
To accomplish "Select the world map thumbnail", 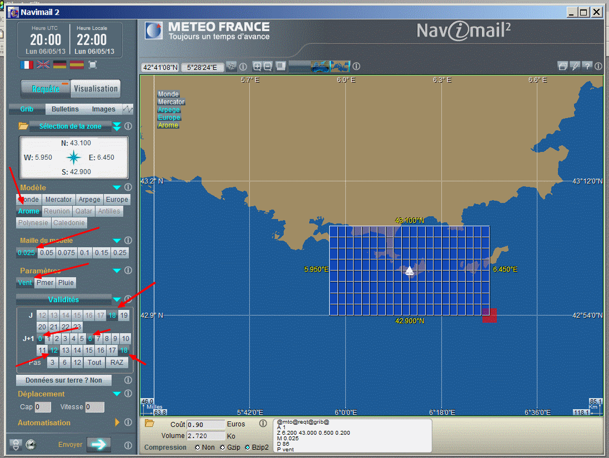I will [x=320, y=67].
